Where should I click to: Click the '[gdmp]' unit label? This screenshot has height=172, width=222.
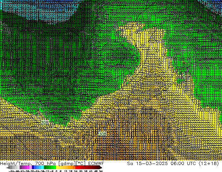pos(67,164)
